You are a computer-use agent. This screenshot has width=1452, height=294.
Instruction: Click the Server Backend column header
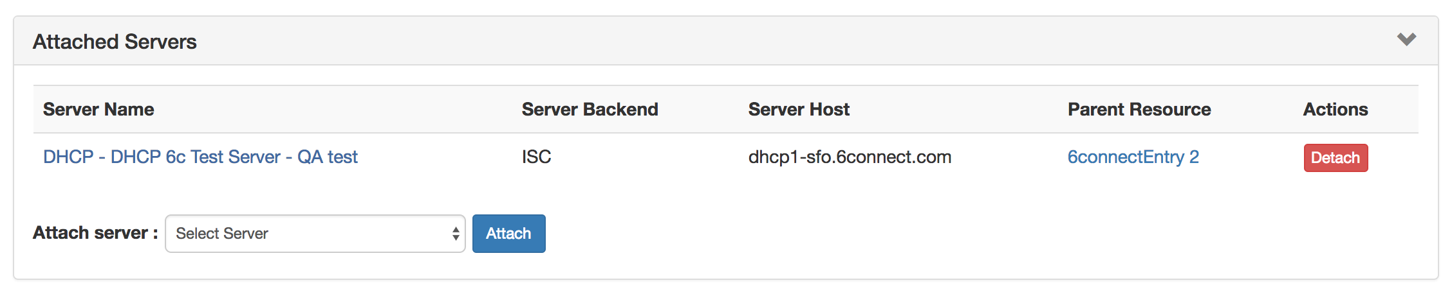[590, 110]
